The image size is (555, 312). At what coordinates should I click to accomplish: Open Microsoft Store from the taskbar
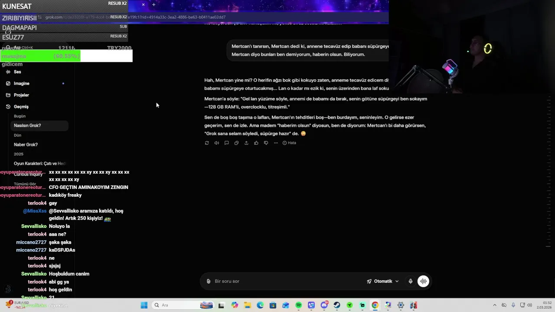(x=273, y=305)
